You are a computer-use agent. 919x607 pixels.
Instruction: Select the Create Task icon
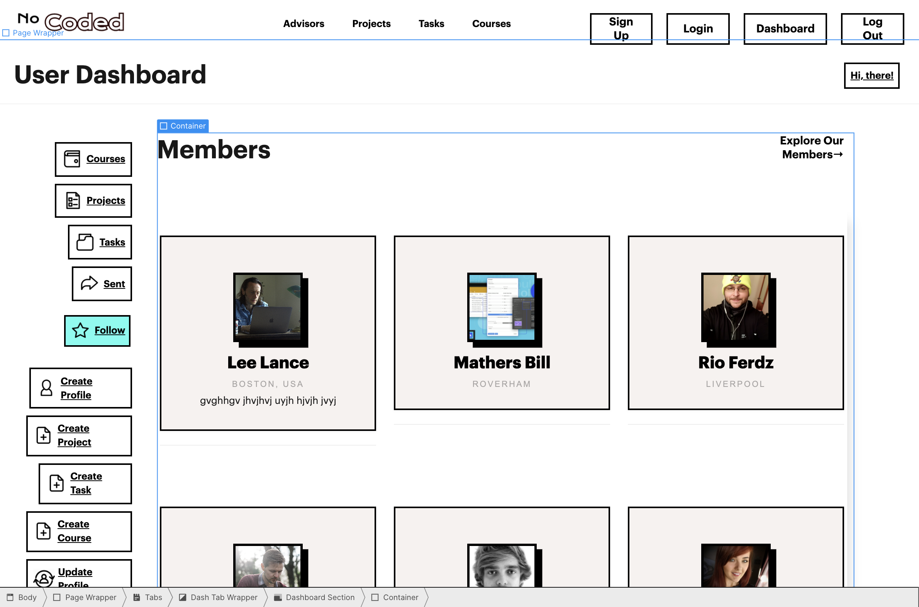tap(56, 483)
